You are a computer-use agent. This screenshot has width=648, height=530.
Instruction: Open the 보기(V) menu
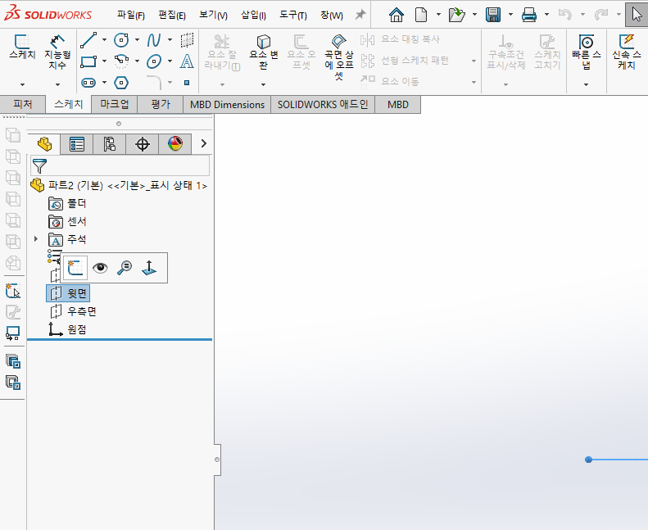[x=213, y=16]
